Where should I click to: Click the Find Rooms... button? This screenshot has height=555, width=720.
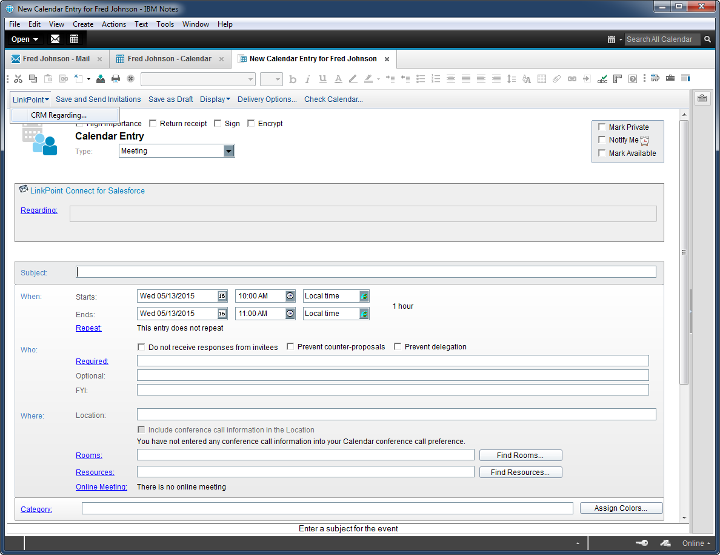[x=520, y=456]
